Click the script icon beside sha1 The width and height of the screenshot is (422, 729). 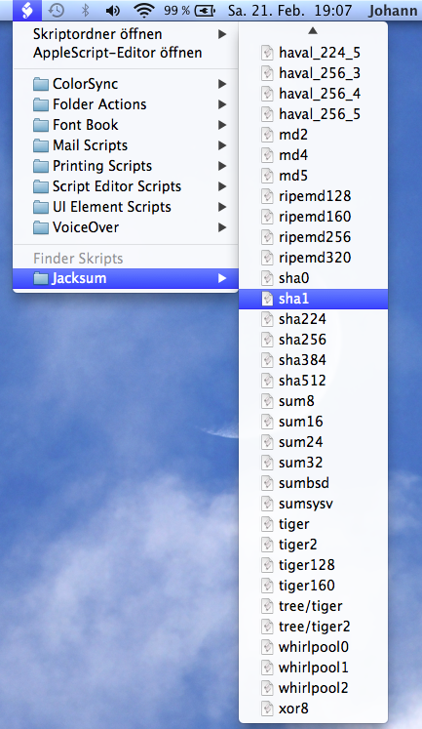tap(267, 299)
